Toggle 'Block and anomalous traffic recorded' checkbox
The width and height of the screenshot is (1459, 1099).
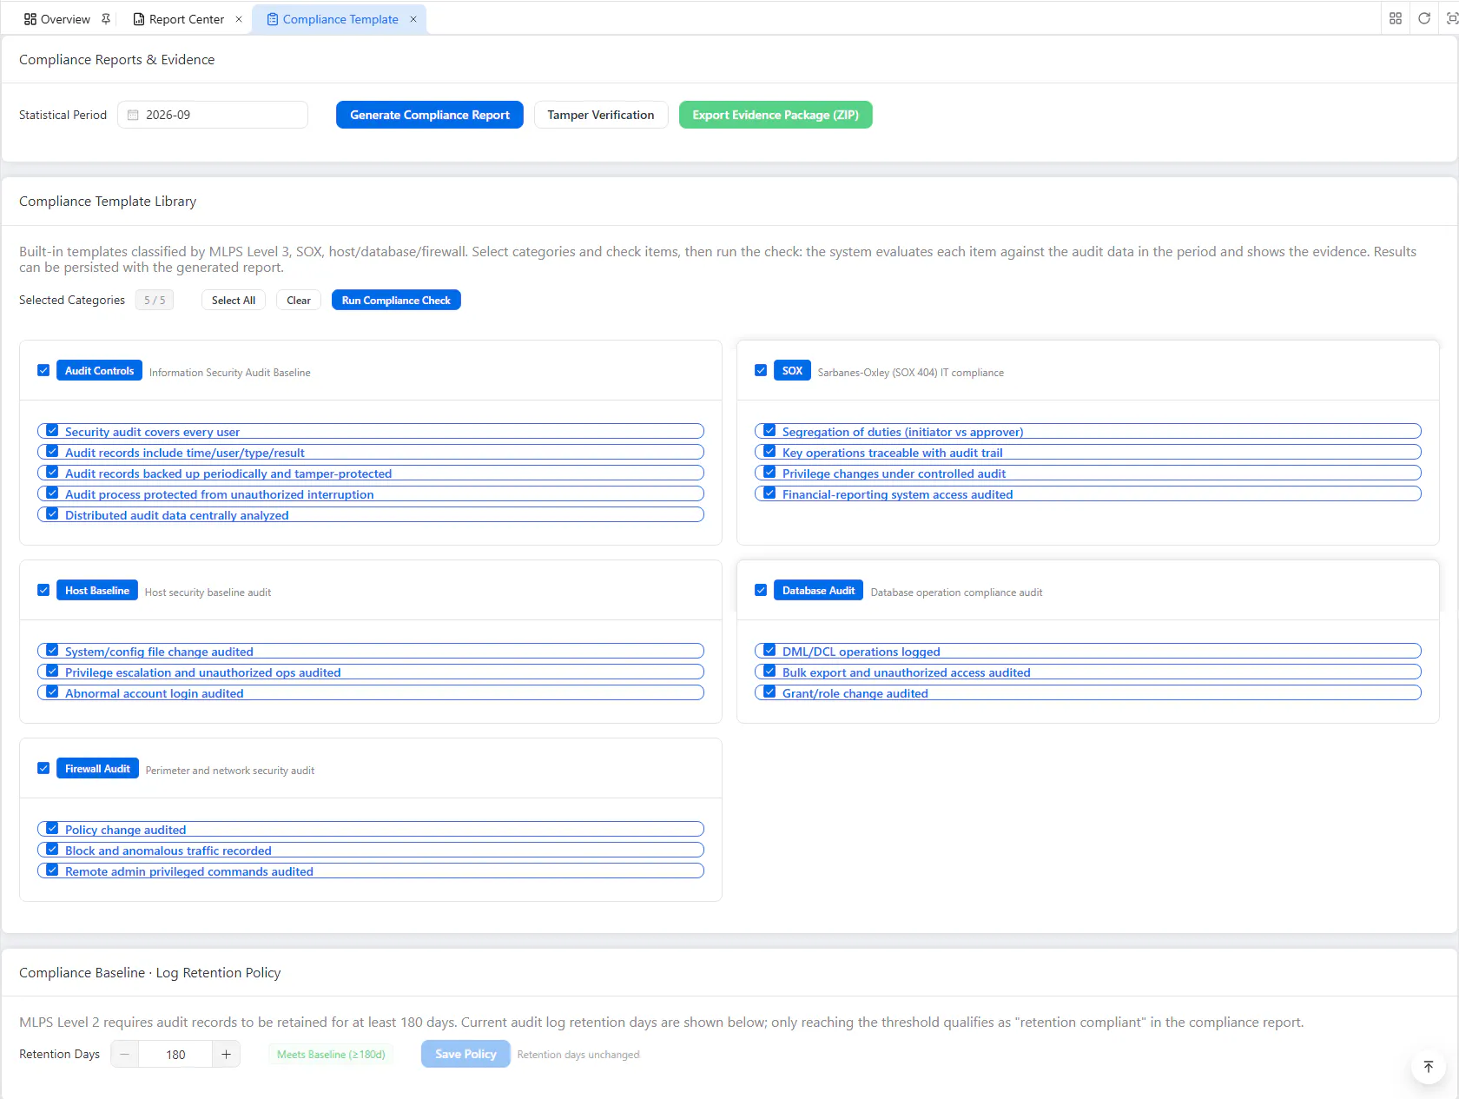click(52, 849)
